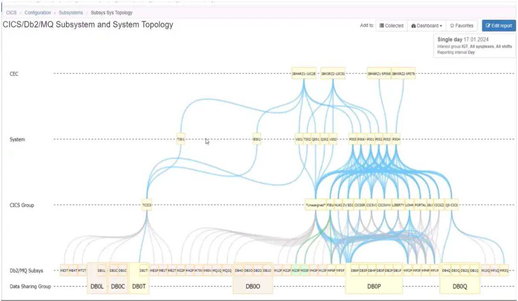Select the DB0C data sharing group
Viewport: 518px width, 301px height.
pyautogui.click(x=118, y=286)
